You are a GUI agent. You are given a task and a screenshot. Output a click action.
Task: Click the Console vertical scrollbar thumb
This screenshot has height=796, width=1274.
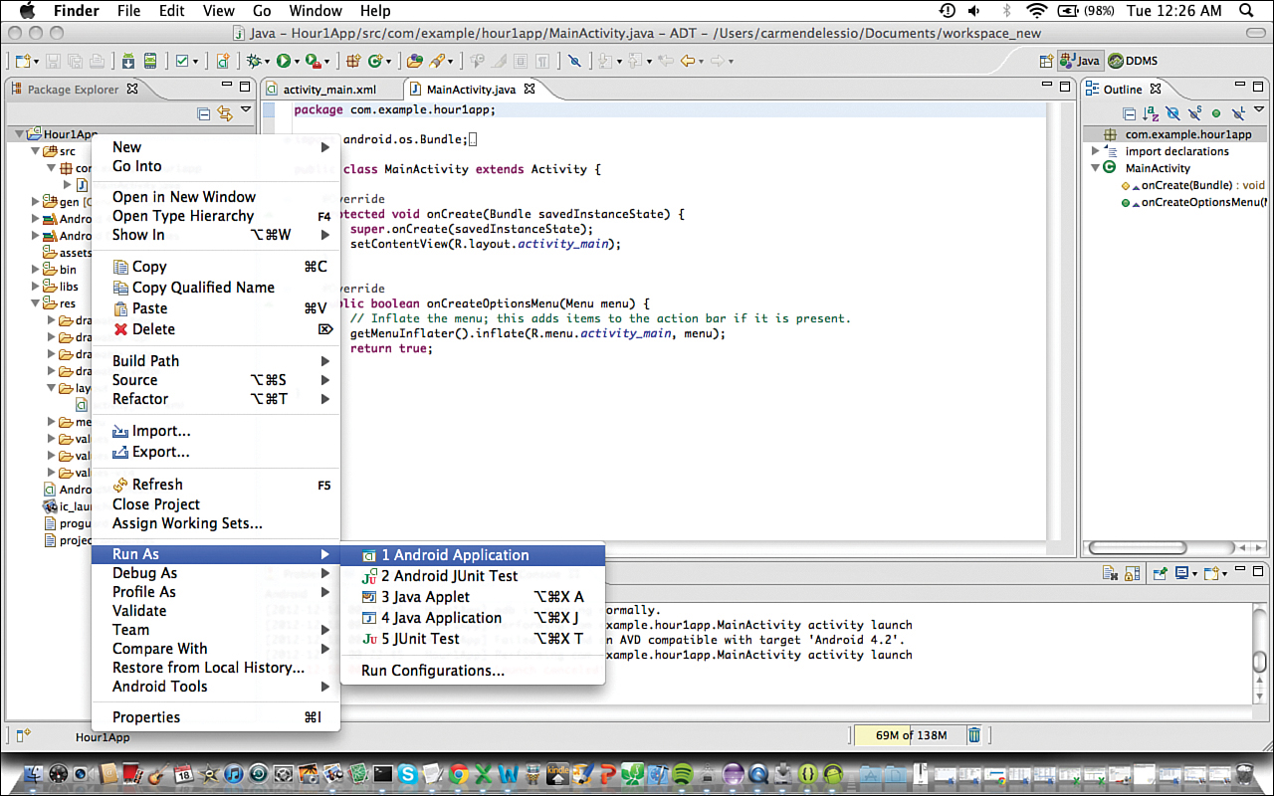click(x=1259, y=663)
